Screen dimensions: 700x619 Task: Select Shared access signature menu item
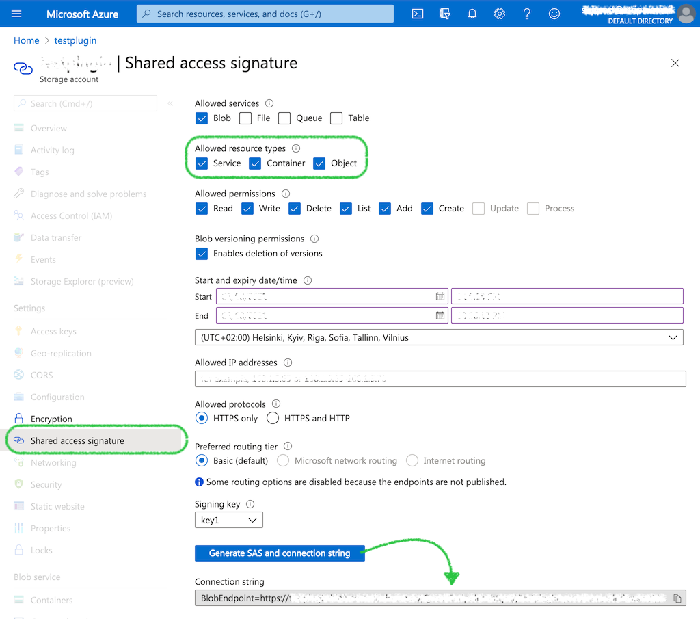click(x=77, y=440)
